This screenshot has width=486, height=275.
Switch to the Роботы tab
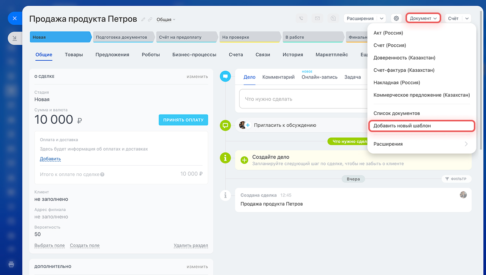tap(151, 55)
